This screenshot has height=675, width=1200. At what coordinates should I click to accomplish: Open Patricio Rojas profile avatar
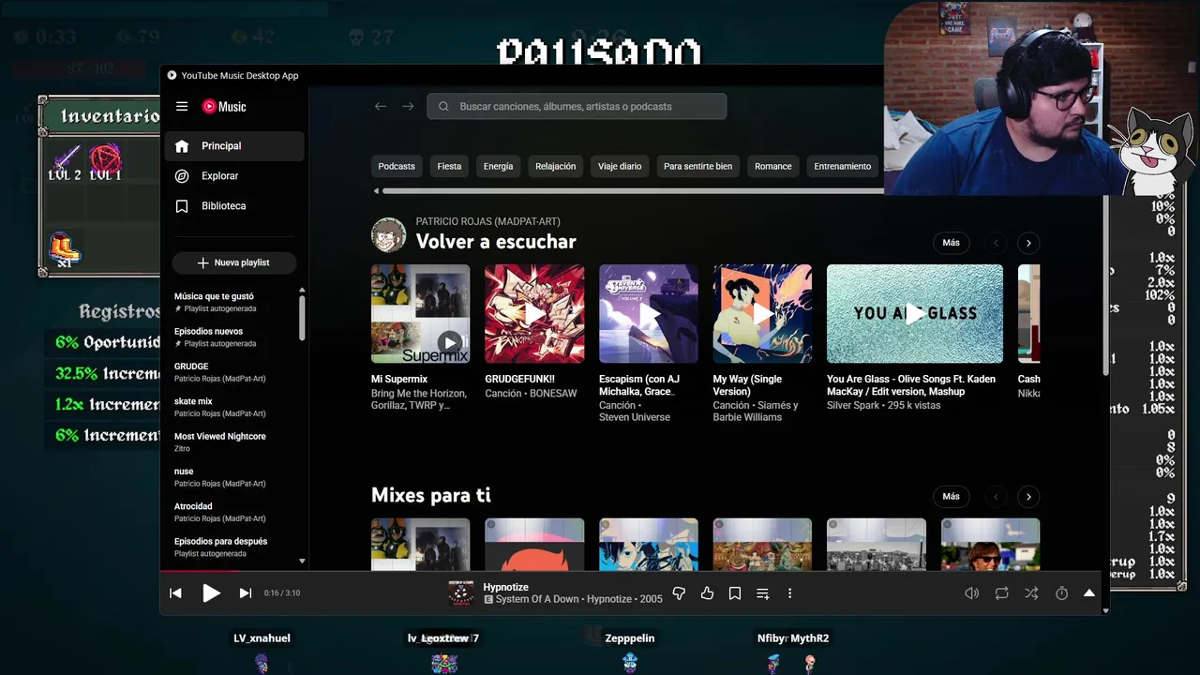click(x=388, y=234)
